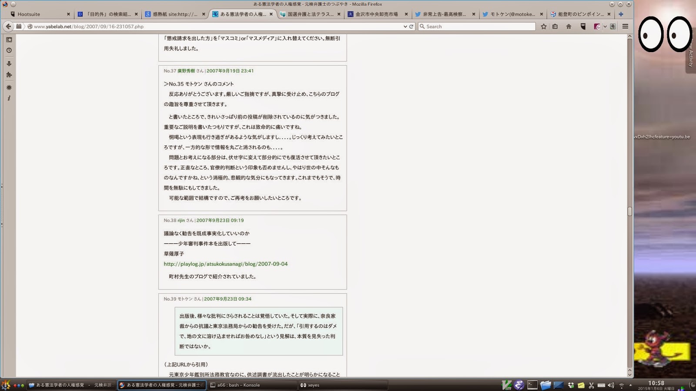Open the volume speaker tray icon
Screen dimensions: 696x391
[611, 385]
